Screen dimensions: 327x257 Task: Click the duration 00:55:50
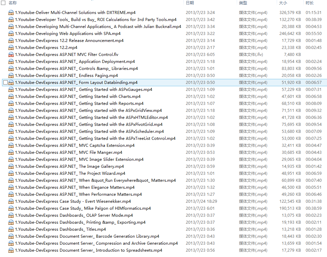point(314,34)
